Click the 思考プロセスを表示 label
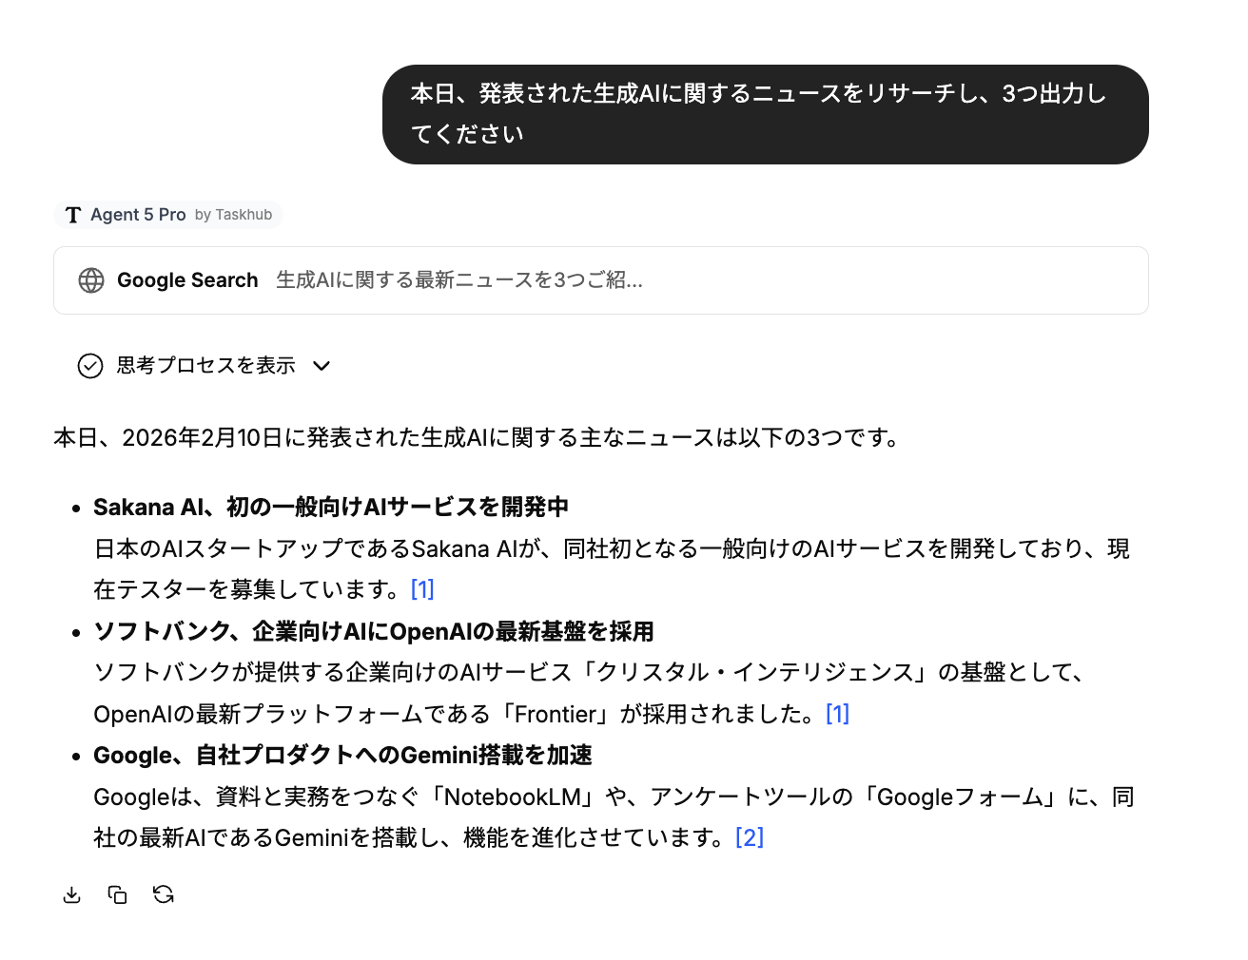The width and height of the screenshot is (1248, 960). [205, 366]
